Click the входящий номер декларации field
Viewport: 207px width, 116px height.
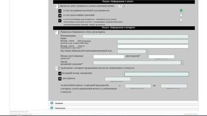[x=157, y=74]
